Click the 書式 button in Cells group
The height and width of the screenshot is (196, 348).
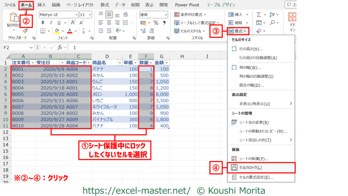click(238, 31)
